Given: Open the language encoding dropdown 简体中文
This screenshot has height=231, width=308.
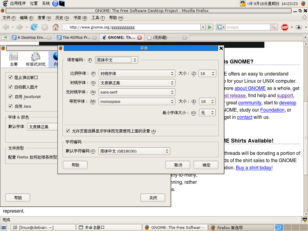Looking at the screenshot, I should tap(116, 60).
